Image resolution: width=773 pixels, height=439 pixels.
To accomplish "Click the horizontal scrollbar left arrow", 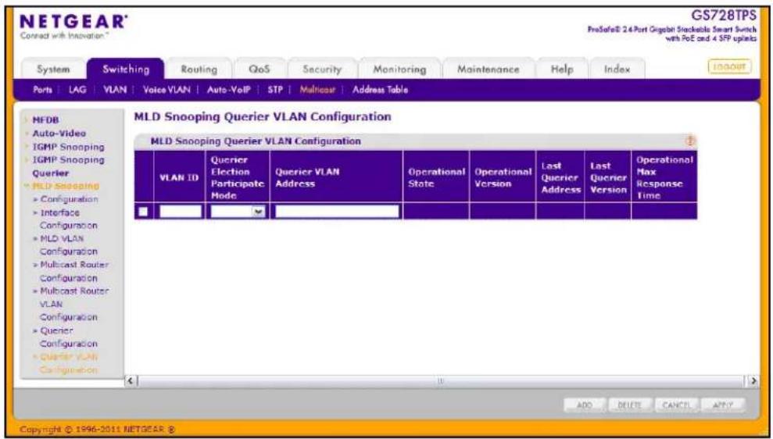I will coord(131,380).
